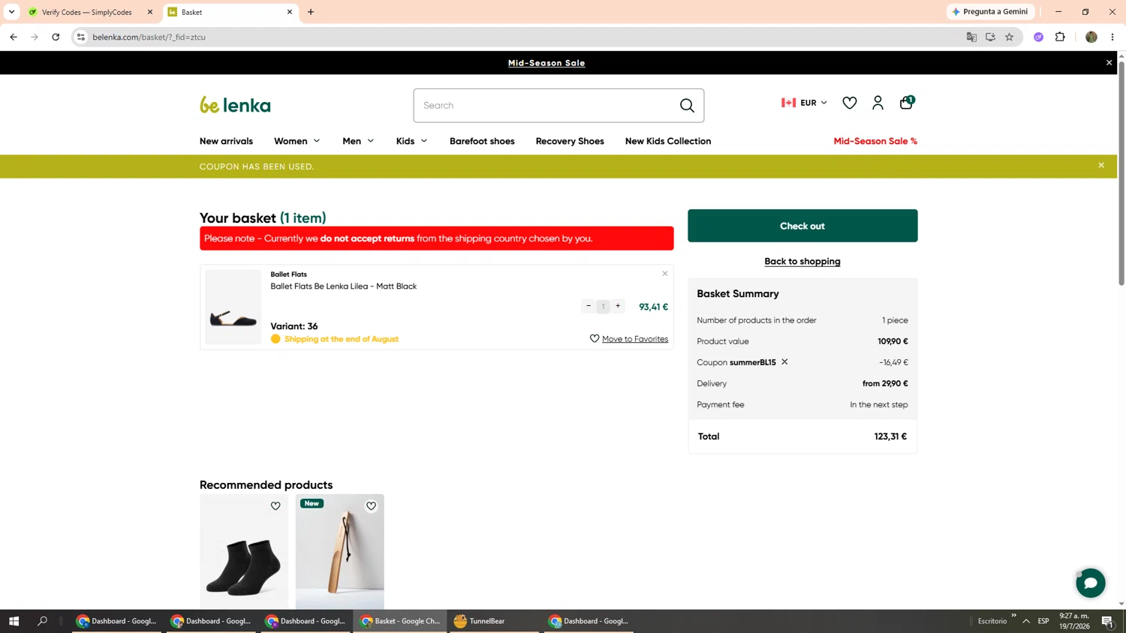Click the translate page icon
Viewport: 1126px width, 633px height.
coord(971,37)
